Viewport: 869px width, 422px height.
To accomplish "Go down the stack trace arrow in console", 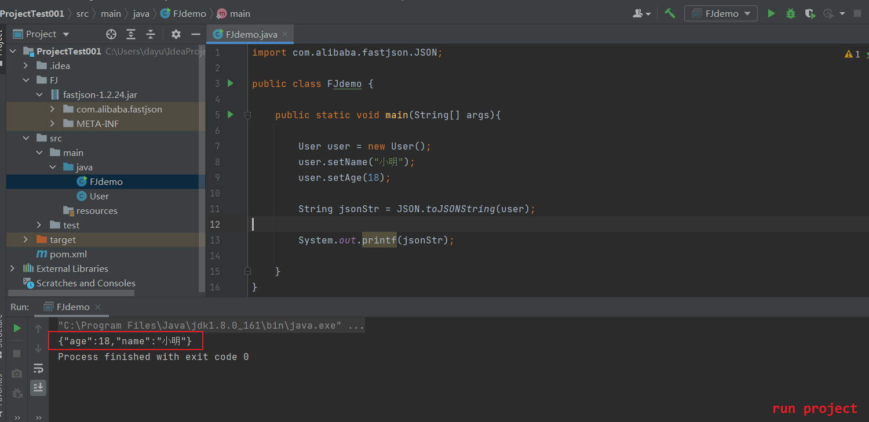I will pos(38,348).
